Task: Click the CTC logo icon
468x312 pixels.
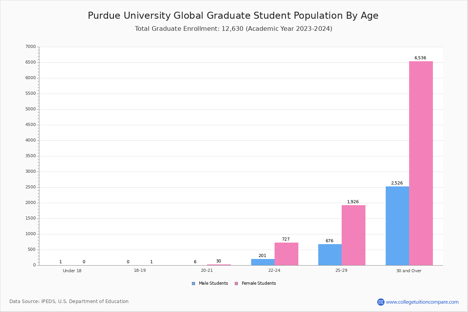Action: [381, 302]
